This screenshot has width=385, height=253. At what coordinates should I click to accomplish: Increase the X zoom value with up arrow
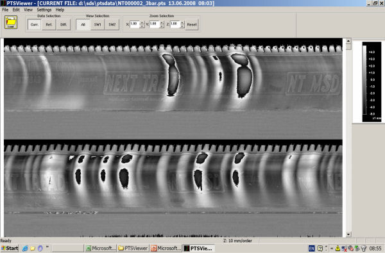tap(142, 22)
